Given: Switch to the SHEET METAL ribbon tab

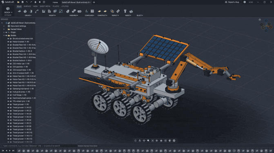Looking at the screenshot, I should 45,6.
